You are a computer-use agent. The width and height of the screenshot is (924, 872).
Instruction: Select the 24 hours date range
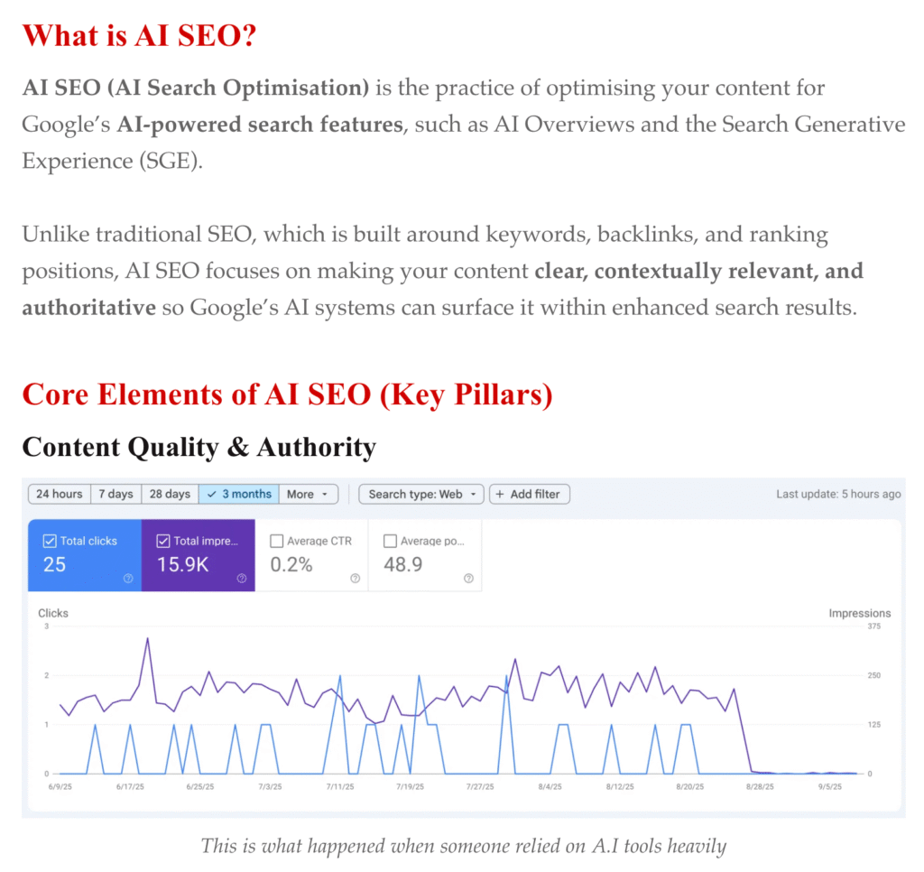point(60,495)
